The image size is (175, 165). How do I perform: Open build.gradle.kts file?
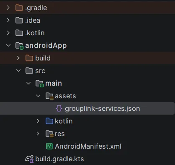click(59, 159)
